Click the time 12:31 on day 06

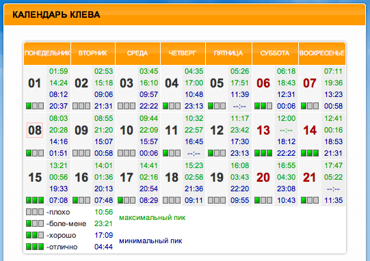tap(287, 94)
